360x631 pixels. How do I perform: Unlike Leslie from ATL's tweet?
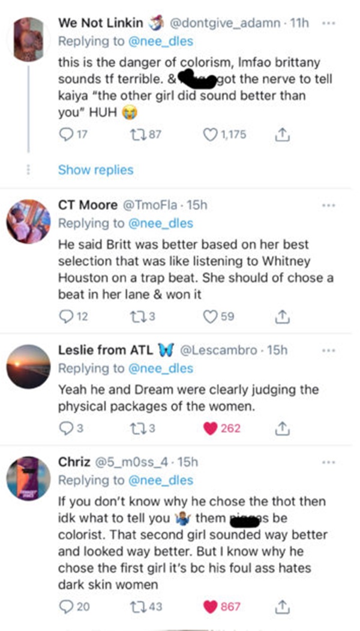211,428
